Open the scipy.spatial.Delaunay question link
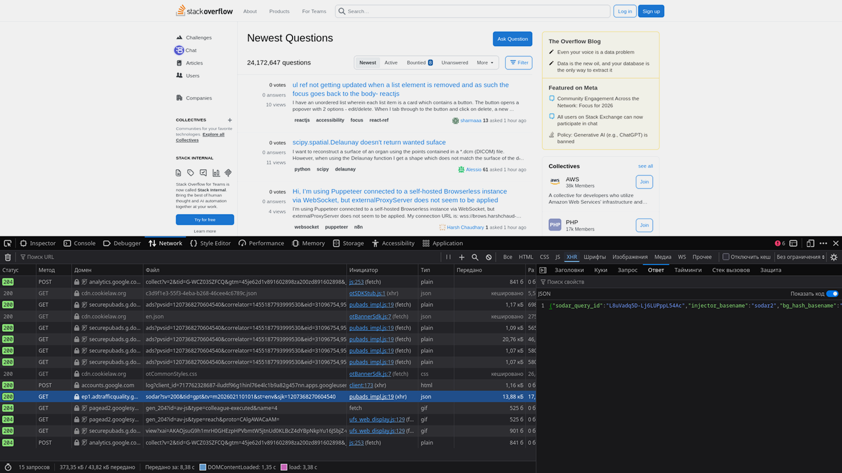This screenshot has width=842, height=473. tap(369, 143)
